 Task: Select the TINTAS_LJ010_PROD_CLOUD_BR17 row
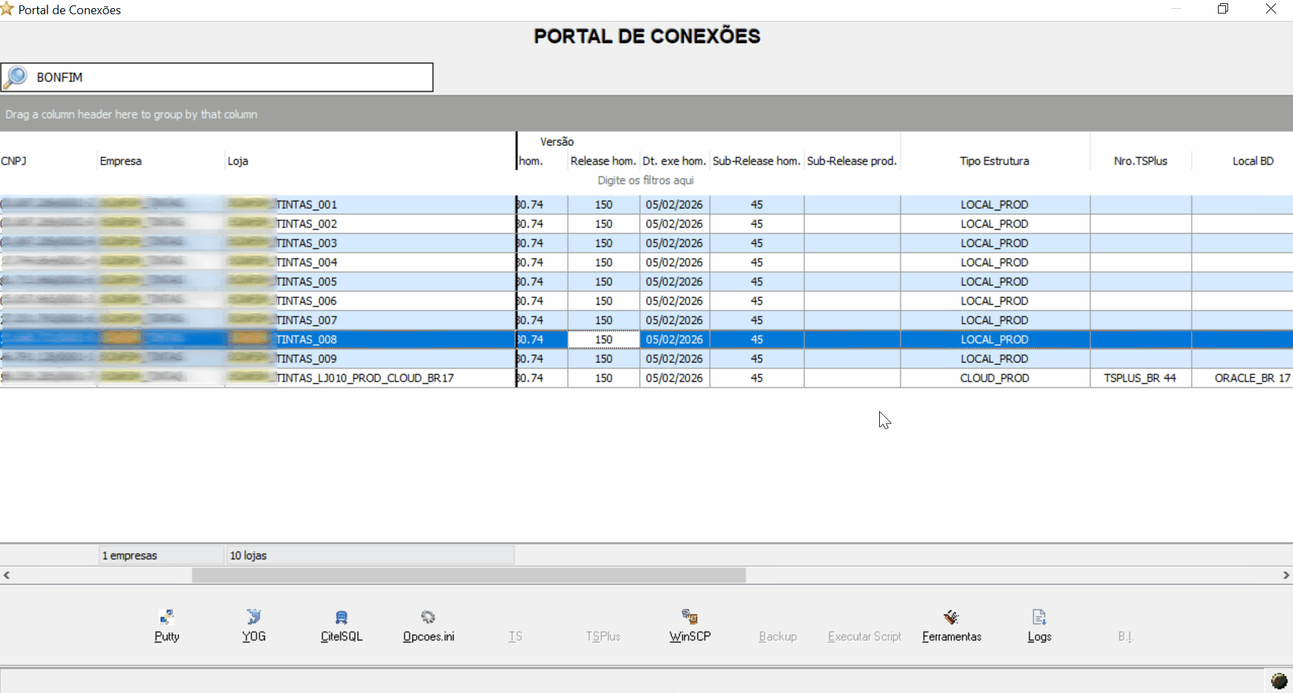click(646, 378)
